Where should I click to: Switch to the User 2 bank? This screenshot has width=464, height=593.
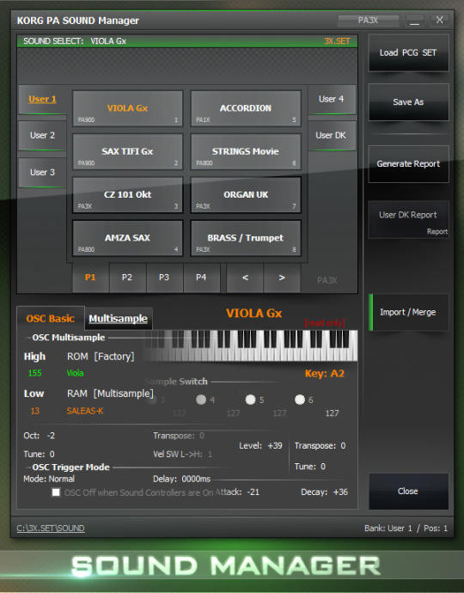(x=42, y=136)
